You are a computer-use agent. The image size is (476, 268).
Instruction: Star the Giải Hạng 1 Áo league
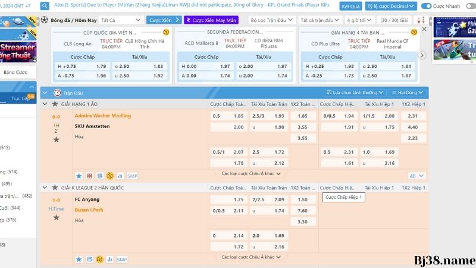(55, 104)
